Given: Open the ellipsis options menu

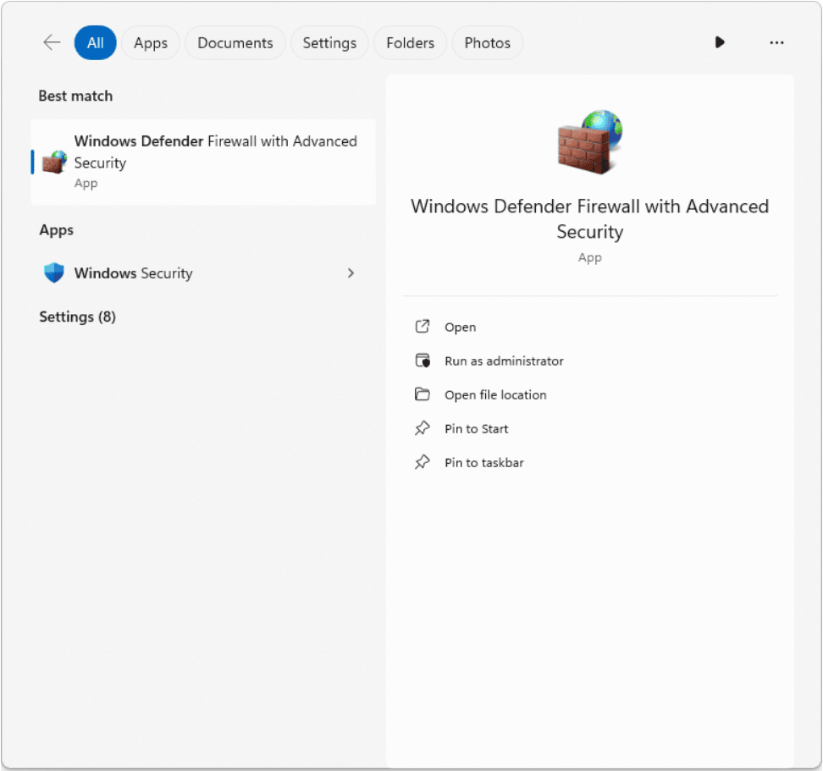Looking at the screenshot, I should [x=776, y=42].
